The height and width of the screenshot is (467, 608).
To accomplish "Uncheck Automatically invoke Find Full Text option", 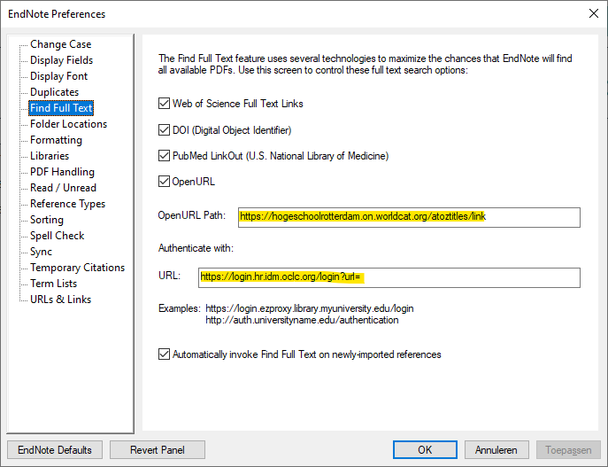I will click(164, 354).
